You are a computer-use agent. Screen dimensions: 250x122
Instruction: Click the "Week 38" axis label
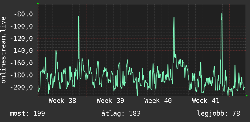pos(62,101)
